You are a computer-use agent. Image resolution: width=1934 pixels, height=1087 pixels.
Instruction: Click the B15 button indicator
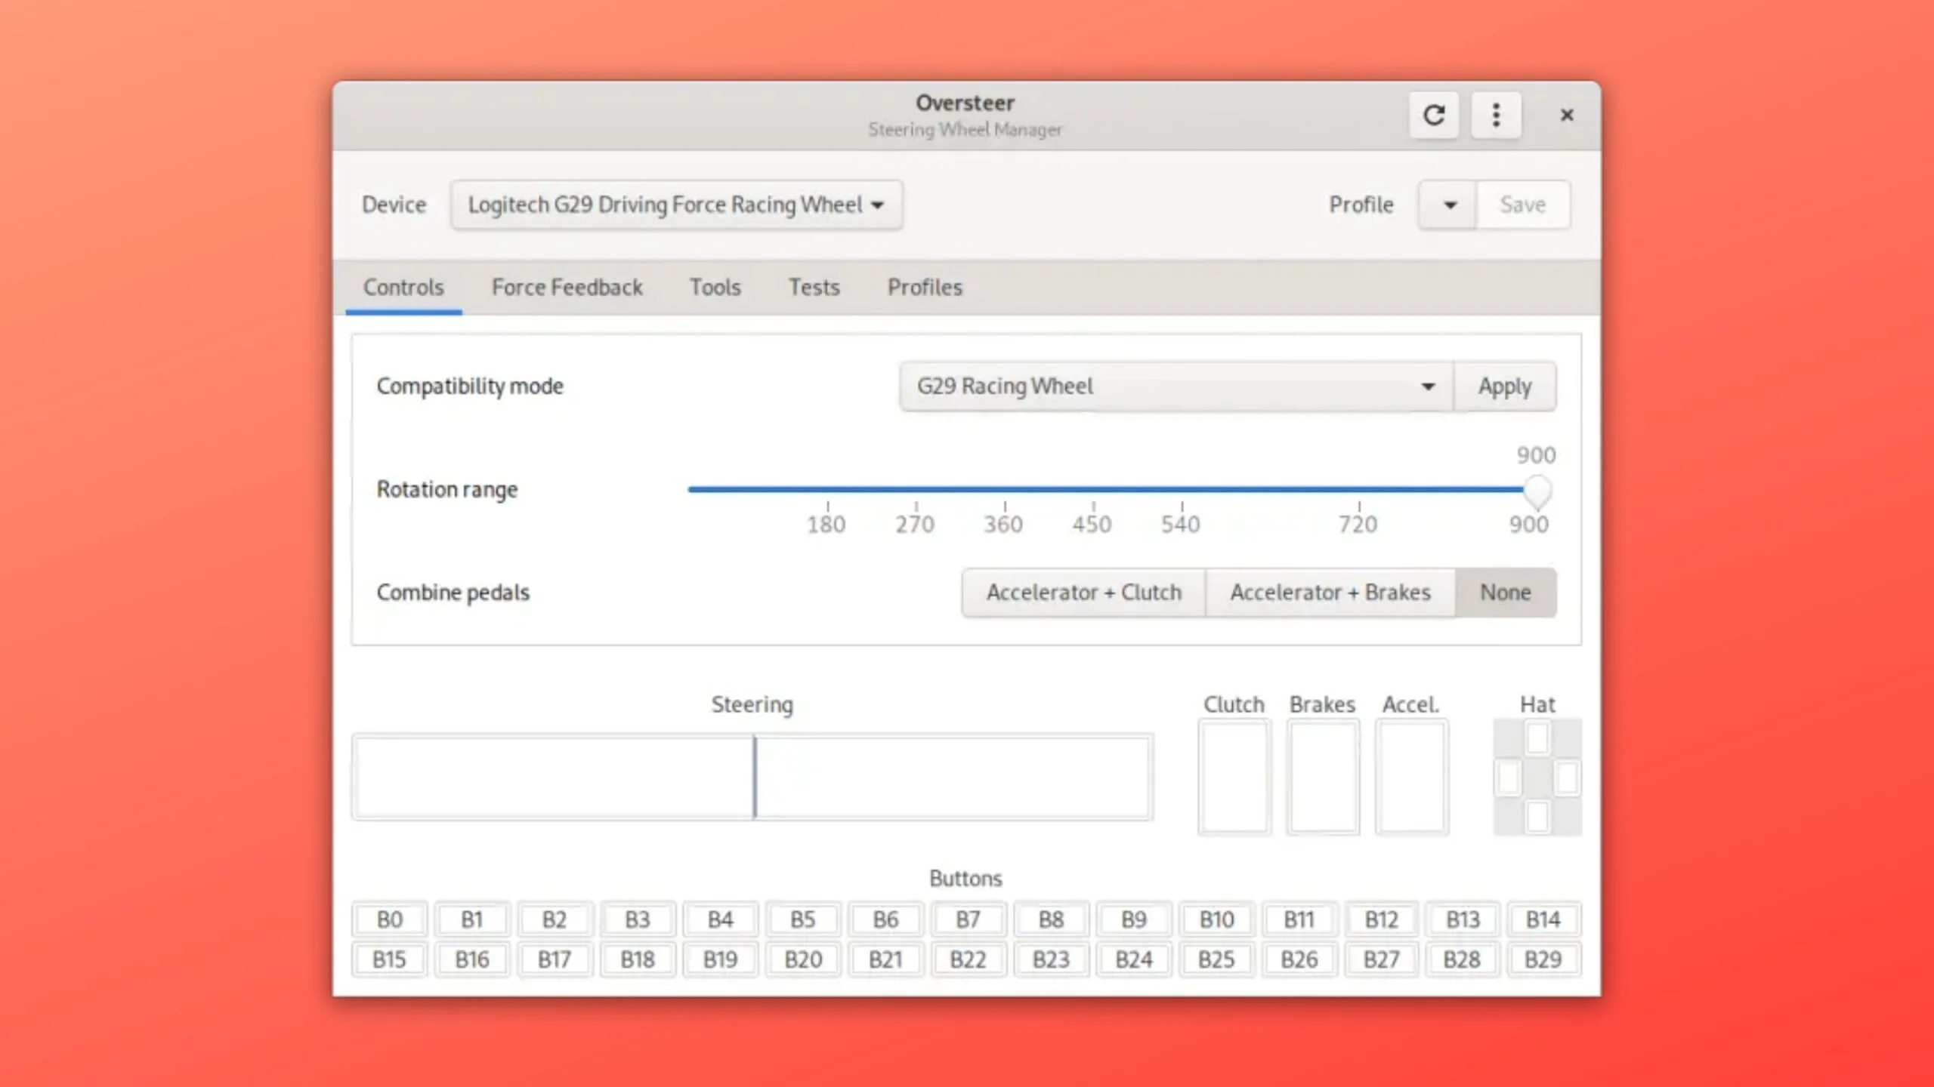coord(389,958)
